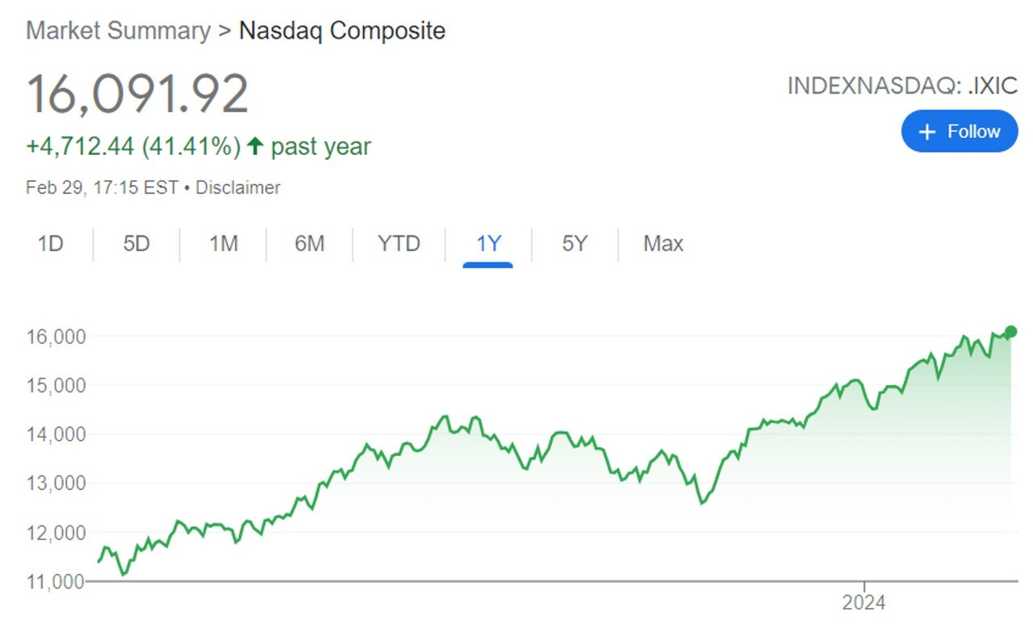The height and width of the screenshot is (624, 1033).
Task: Click the Nasdaq Composite title text
Action: point(342,31)
